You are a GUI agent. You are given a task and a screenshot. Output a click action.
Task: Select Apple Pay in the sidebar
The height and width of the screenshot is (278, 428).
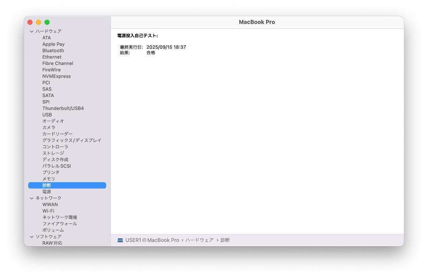click(53, 44)
